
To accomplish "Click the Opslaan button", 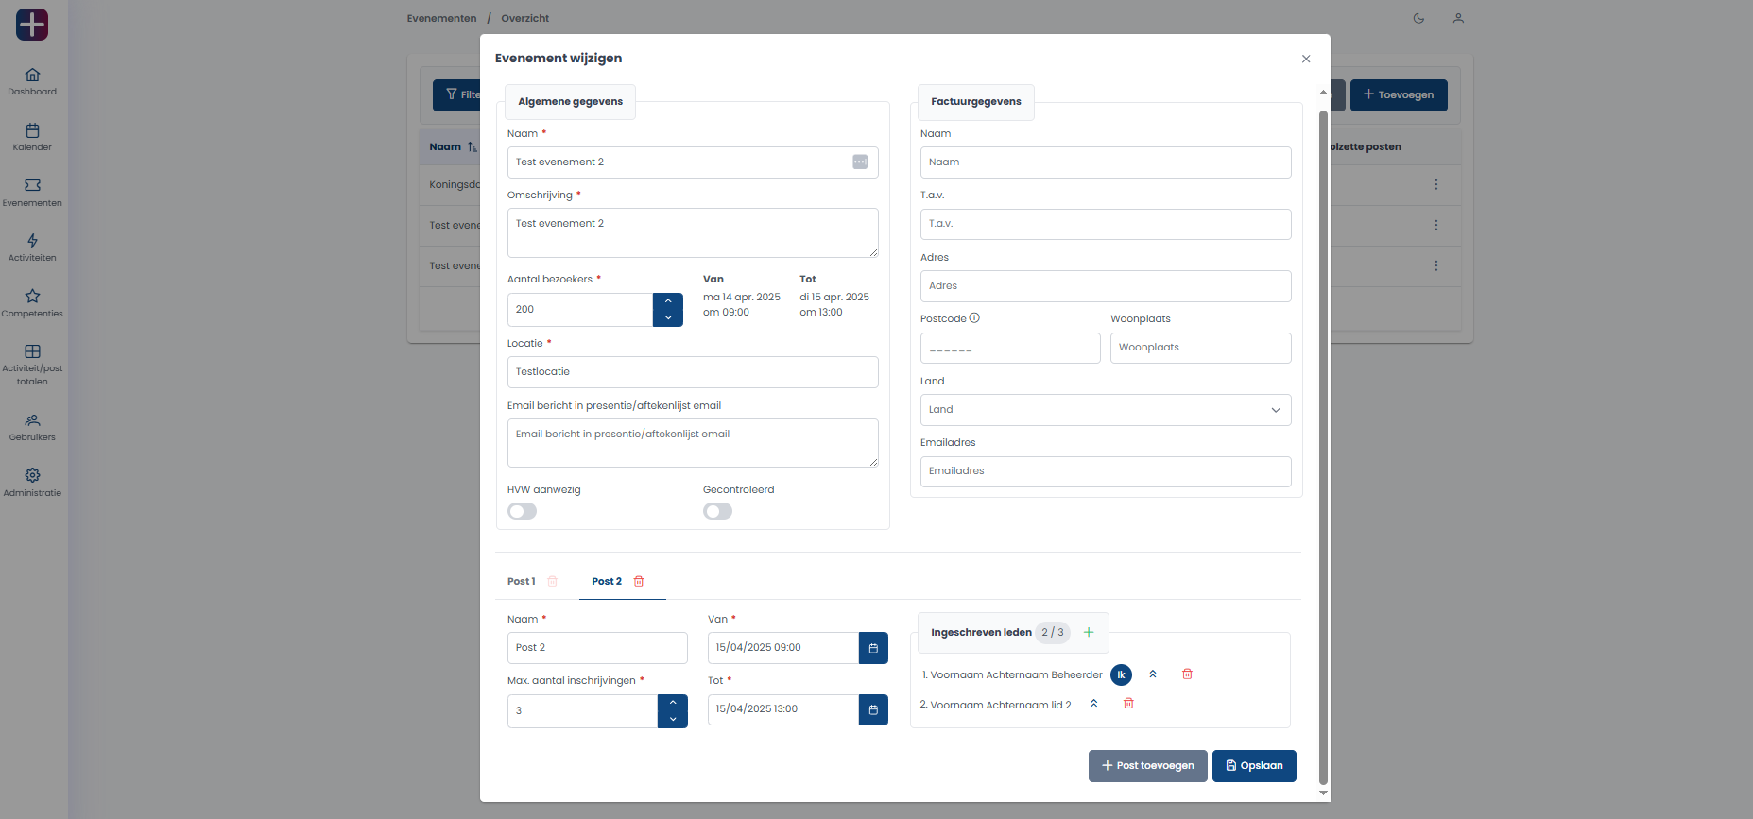I will pyautogui.click(x=1254, y=766).
